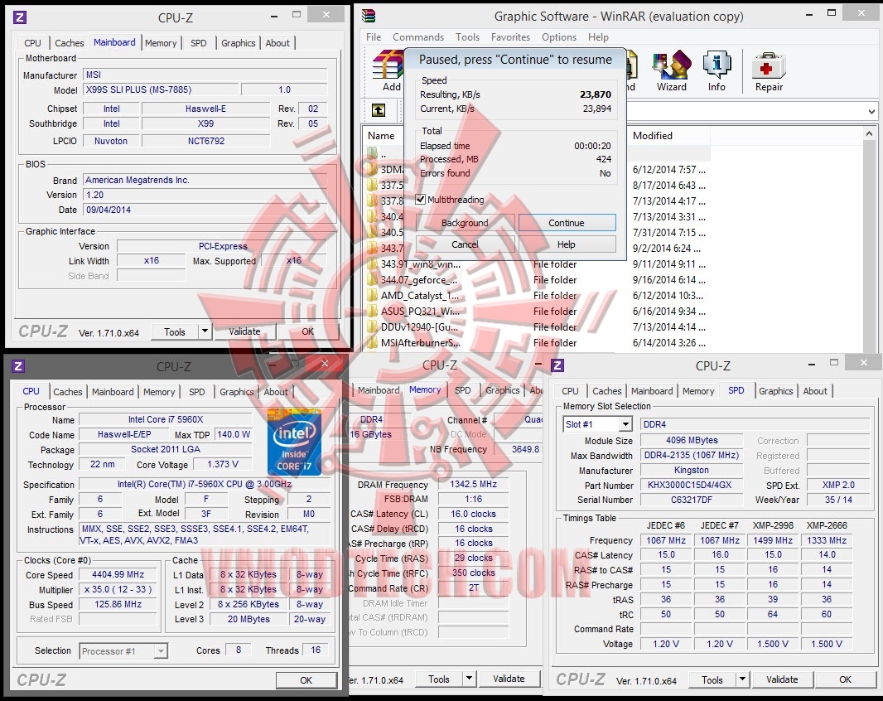Click the CPU-Z CPU window purple Z icon
883x701 pixels.
[18, 366]
